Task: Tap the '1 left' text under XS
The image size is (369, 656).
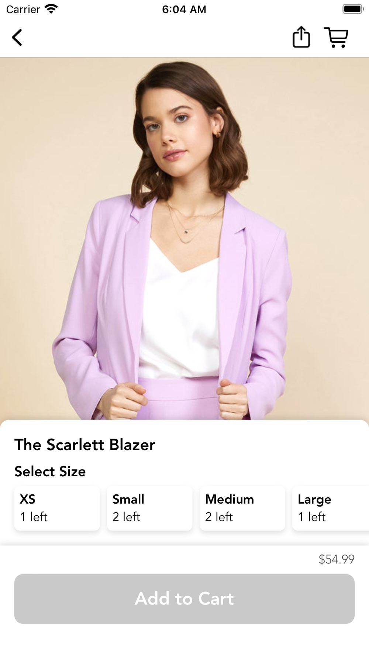Action: 34,517
